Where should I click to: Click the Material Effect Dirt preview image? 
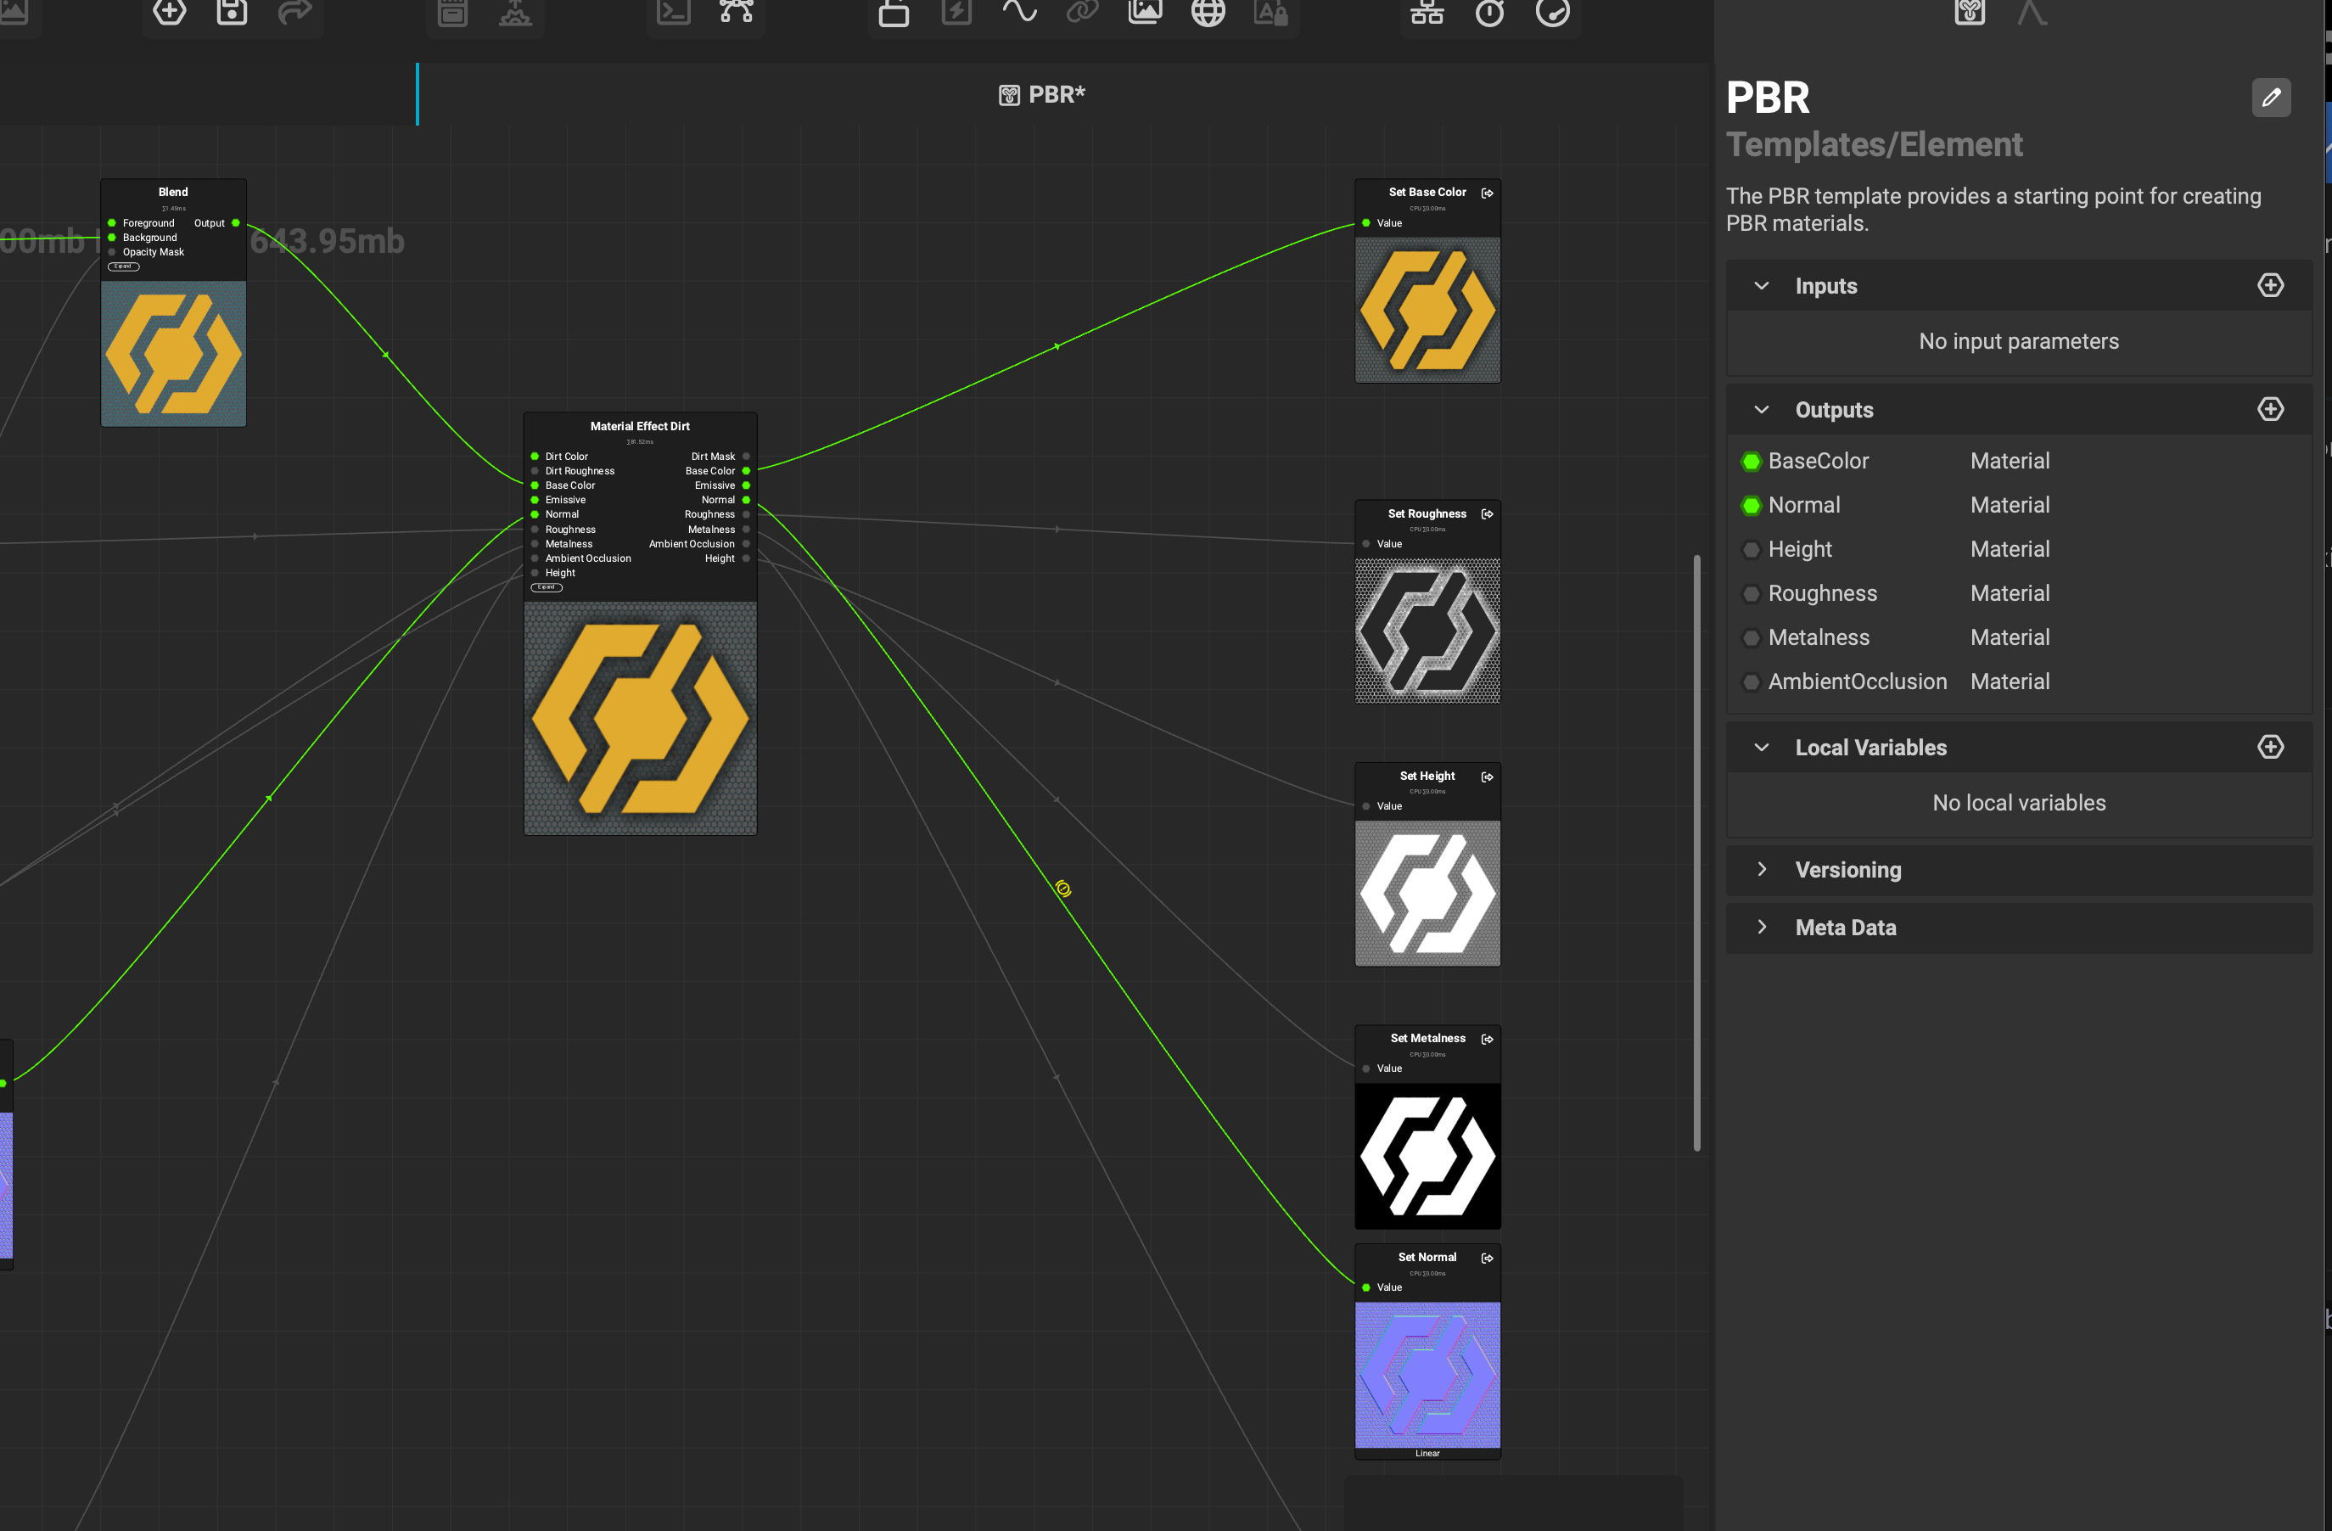click(640, 719)
